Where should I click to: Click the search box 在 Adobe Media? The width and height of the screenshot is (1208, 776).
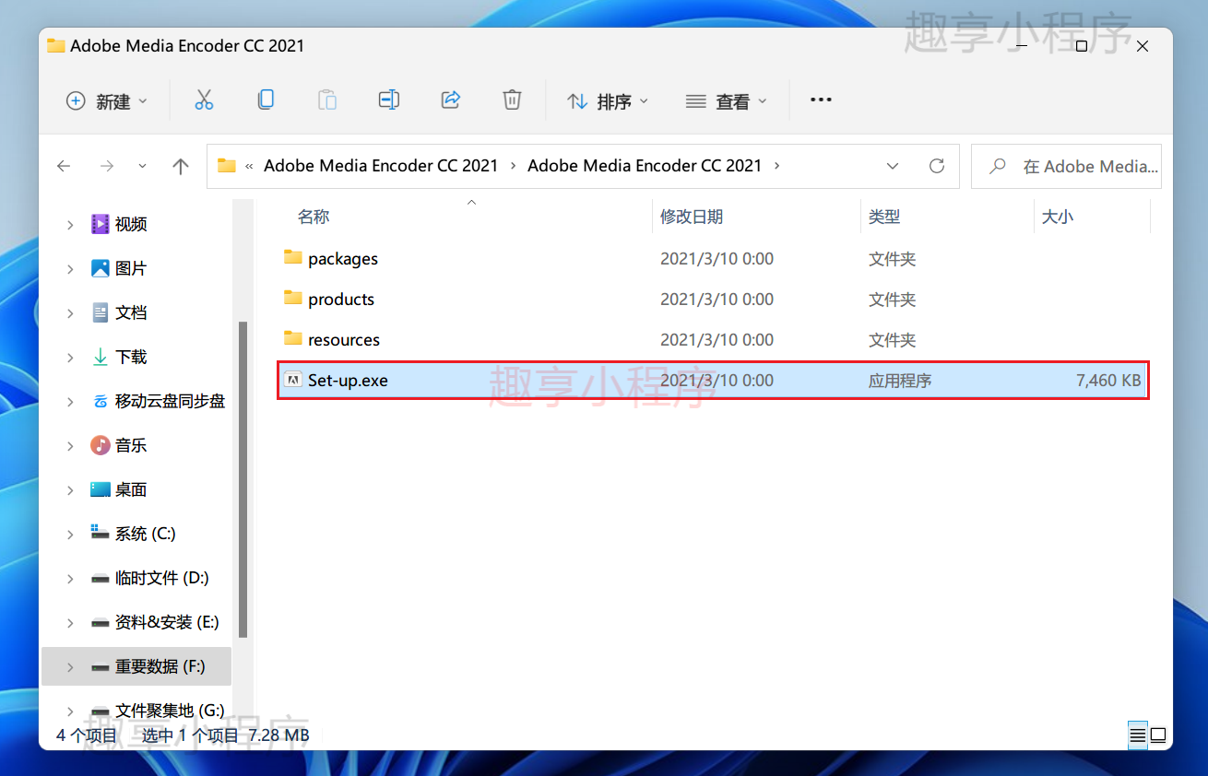point(1066,166)
